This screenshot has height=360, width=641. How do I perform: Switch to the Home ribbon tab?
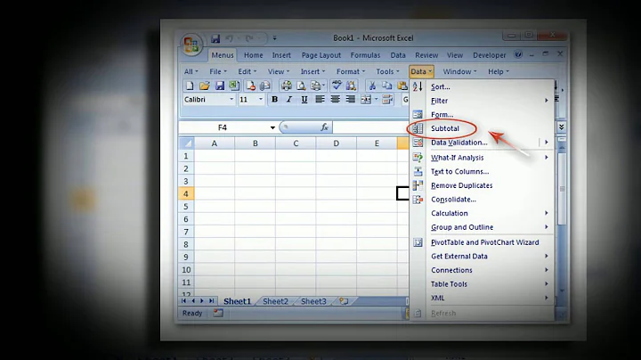254,55
